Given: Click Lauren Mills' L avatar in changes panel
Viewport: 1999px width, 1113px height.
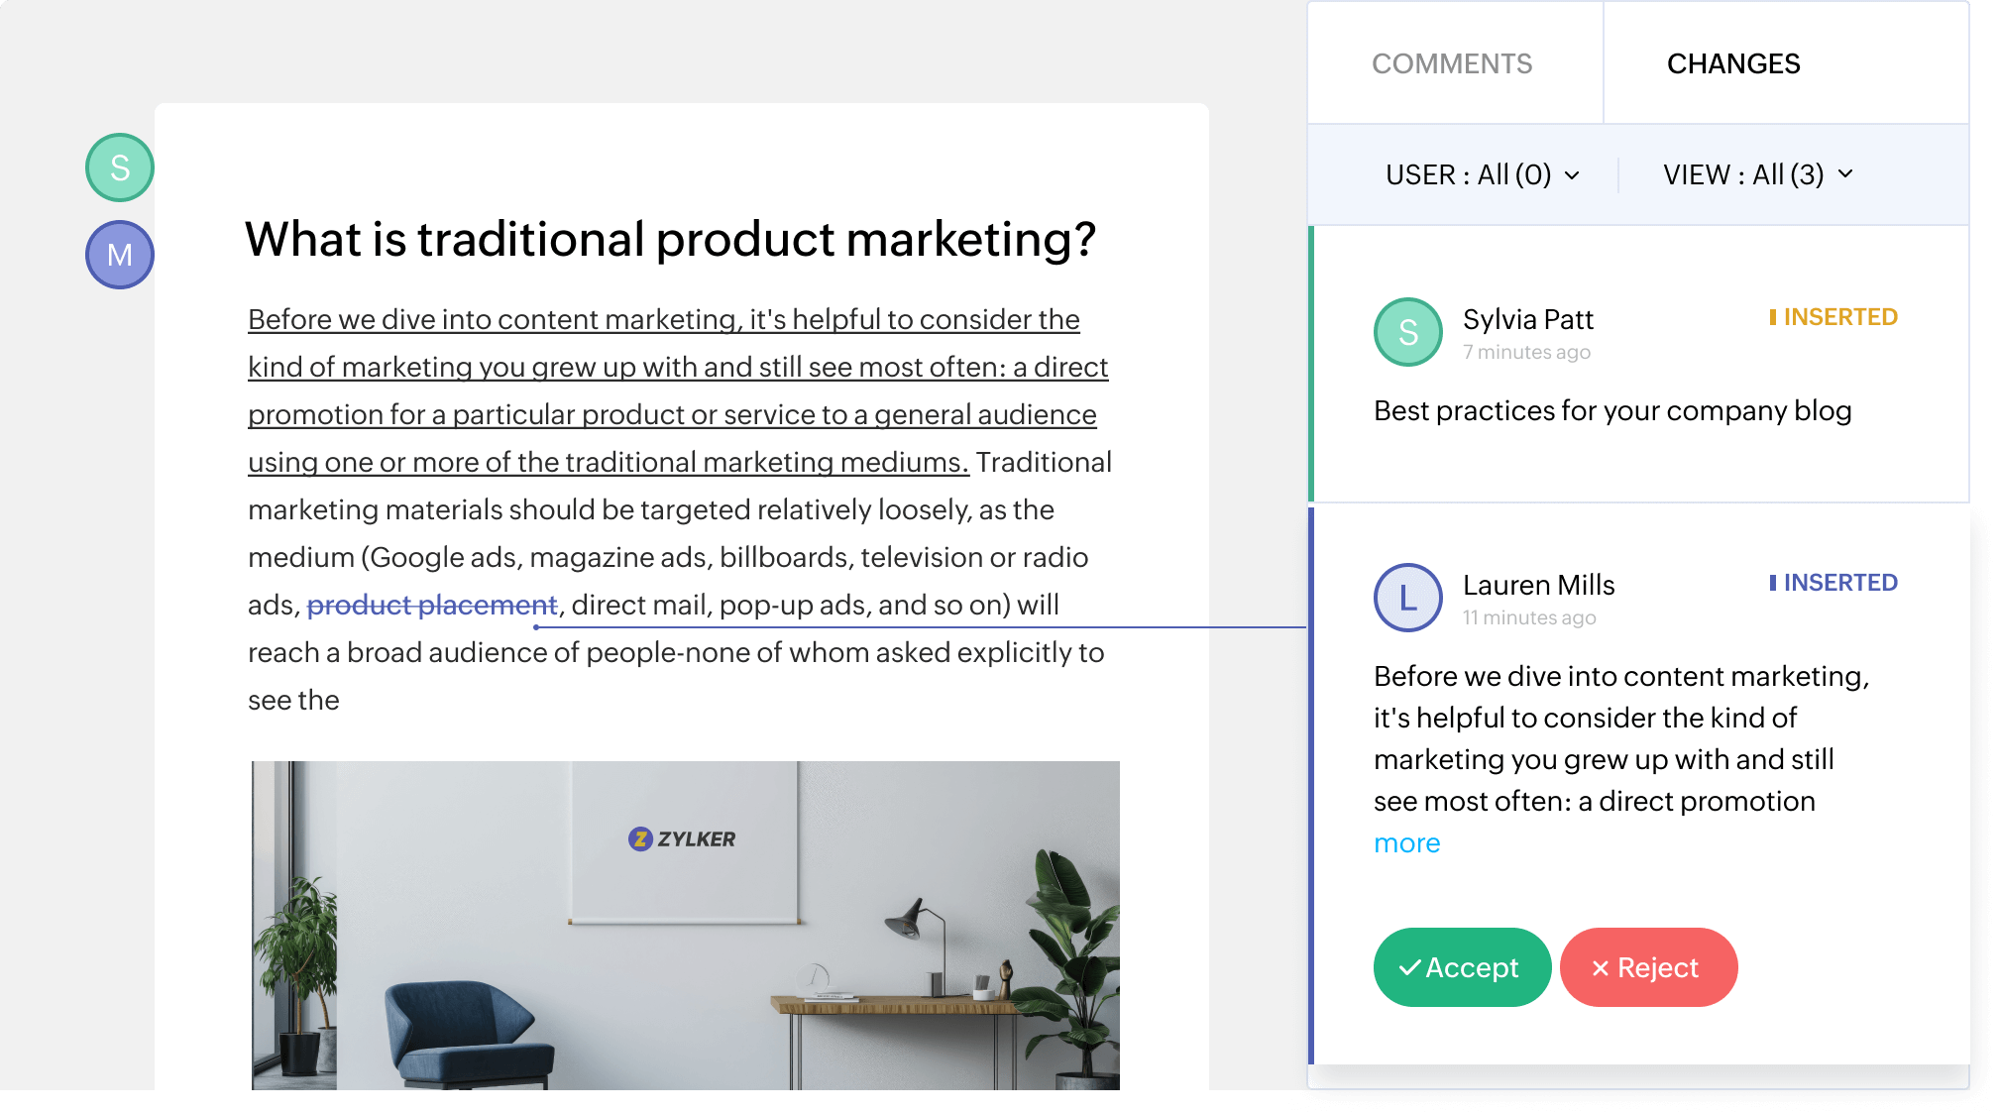Looking at the screenshot, I should coord(1407,598).
